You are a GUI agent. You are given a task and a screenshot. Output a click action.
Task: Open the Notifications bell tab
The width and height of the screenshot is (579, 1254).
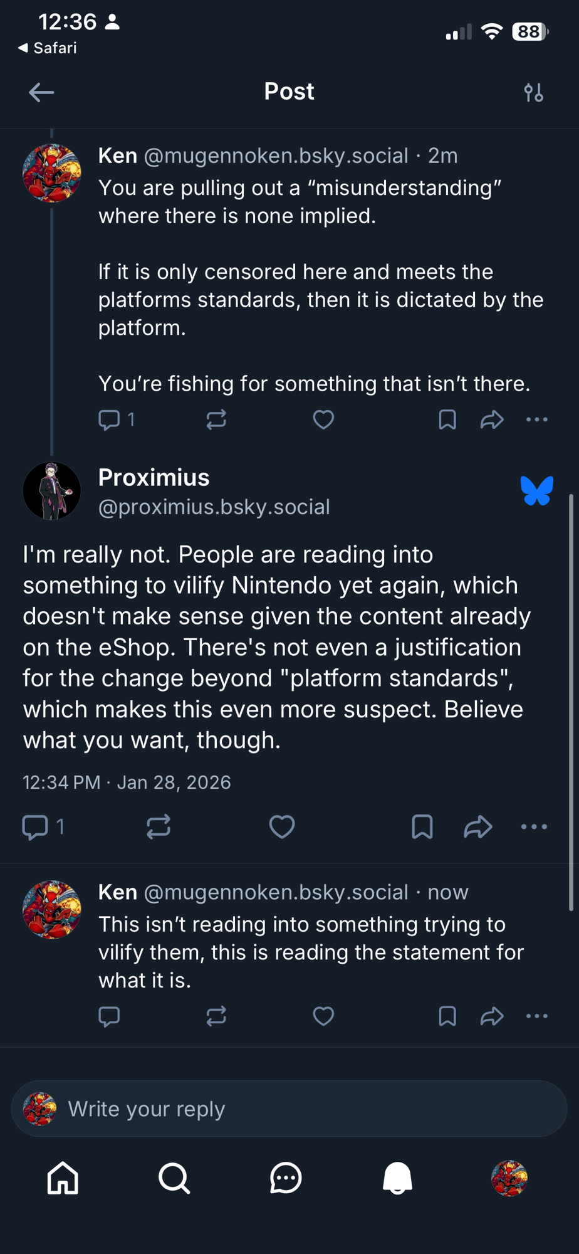coord(397,1178)
